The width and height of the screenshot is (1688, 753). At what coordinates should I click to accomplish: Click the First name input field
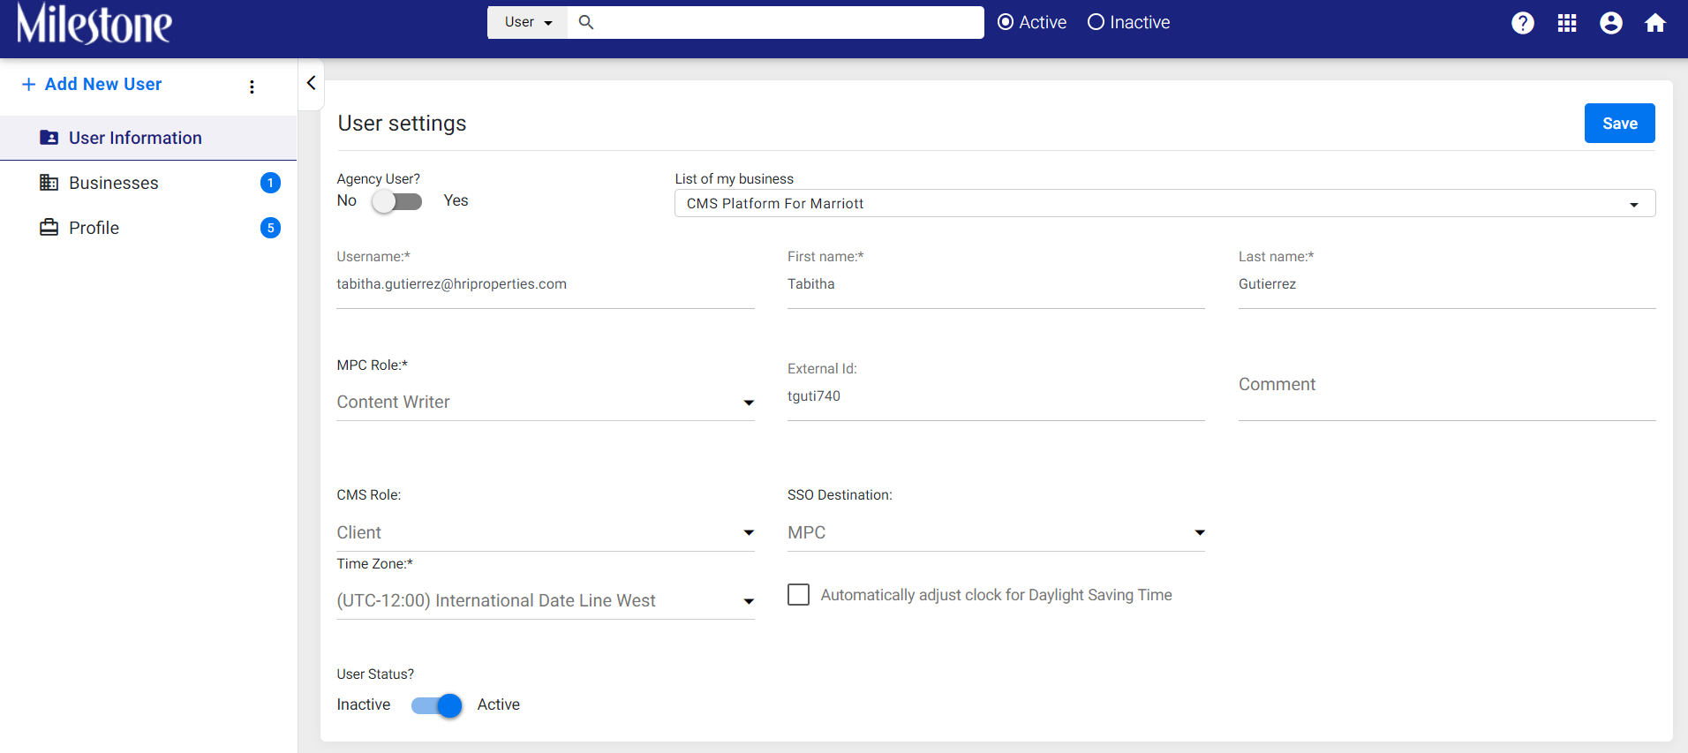pyautogui.click(x=996, y=284)
